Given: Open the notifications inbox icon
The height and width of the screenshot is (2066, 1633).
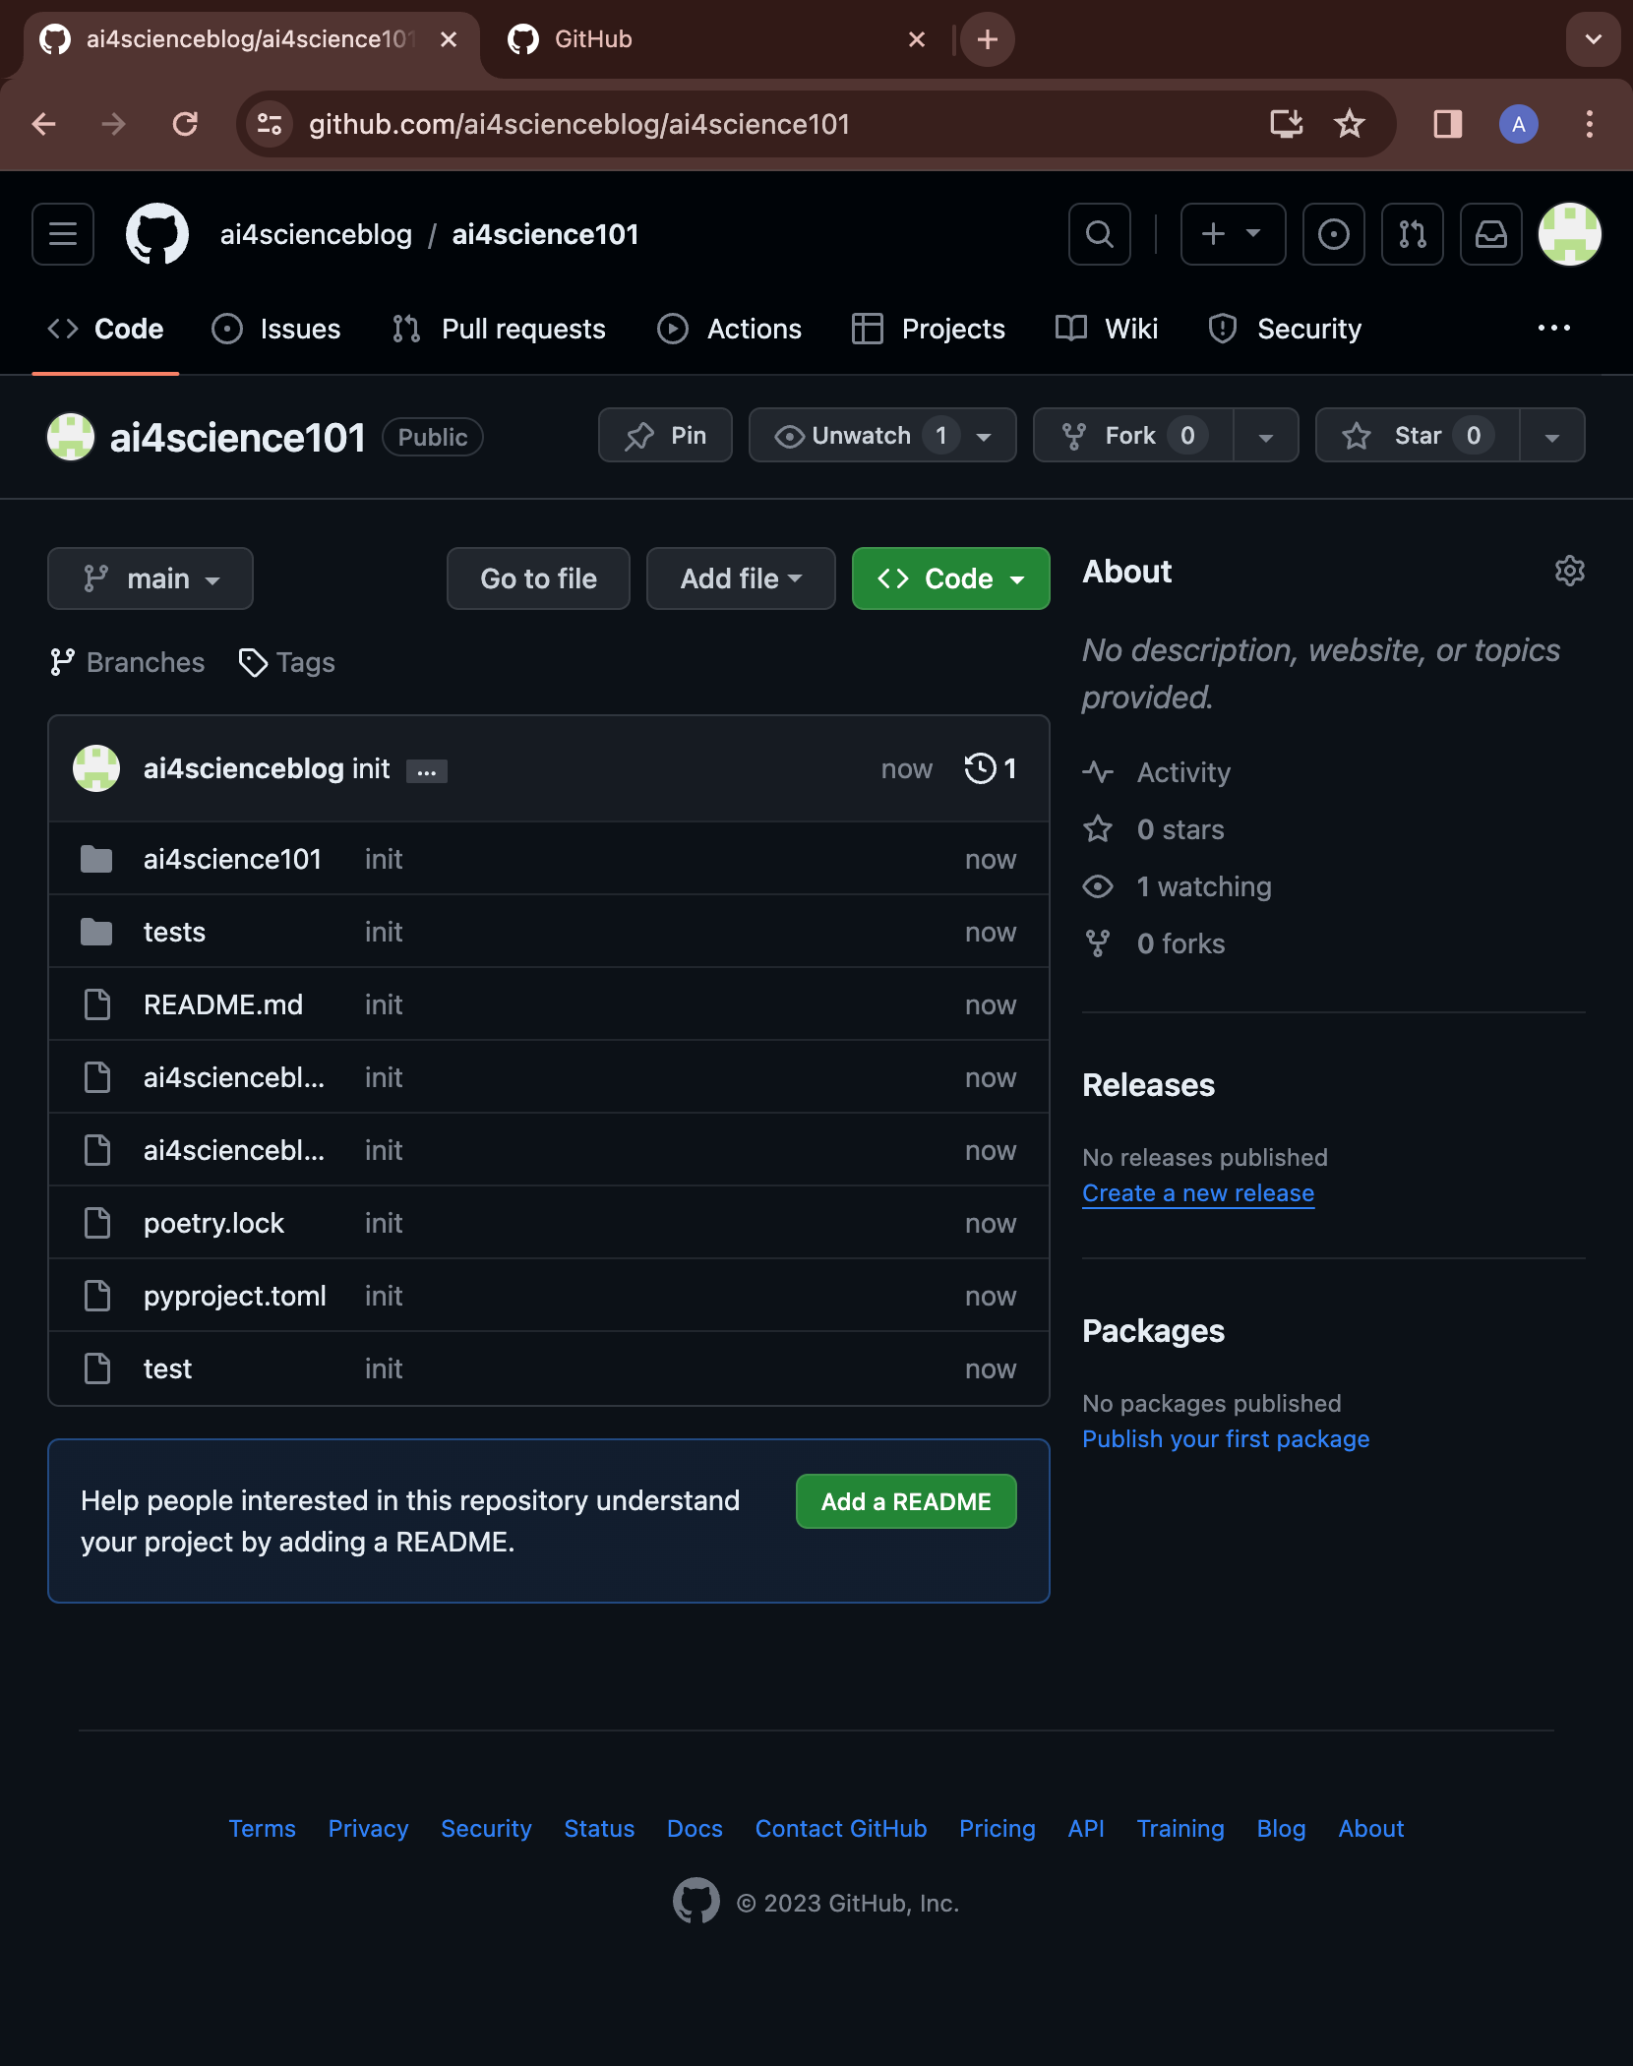Looking at the screenshot, I should (1490, 234).
